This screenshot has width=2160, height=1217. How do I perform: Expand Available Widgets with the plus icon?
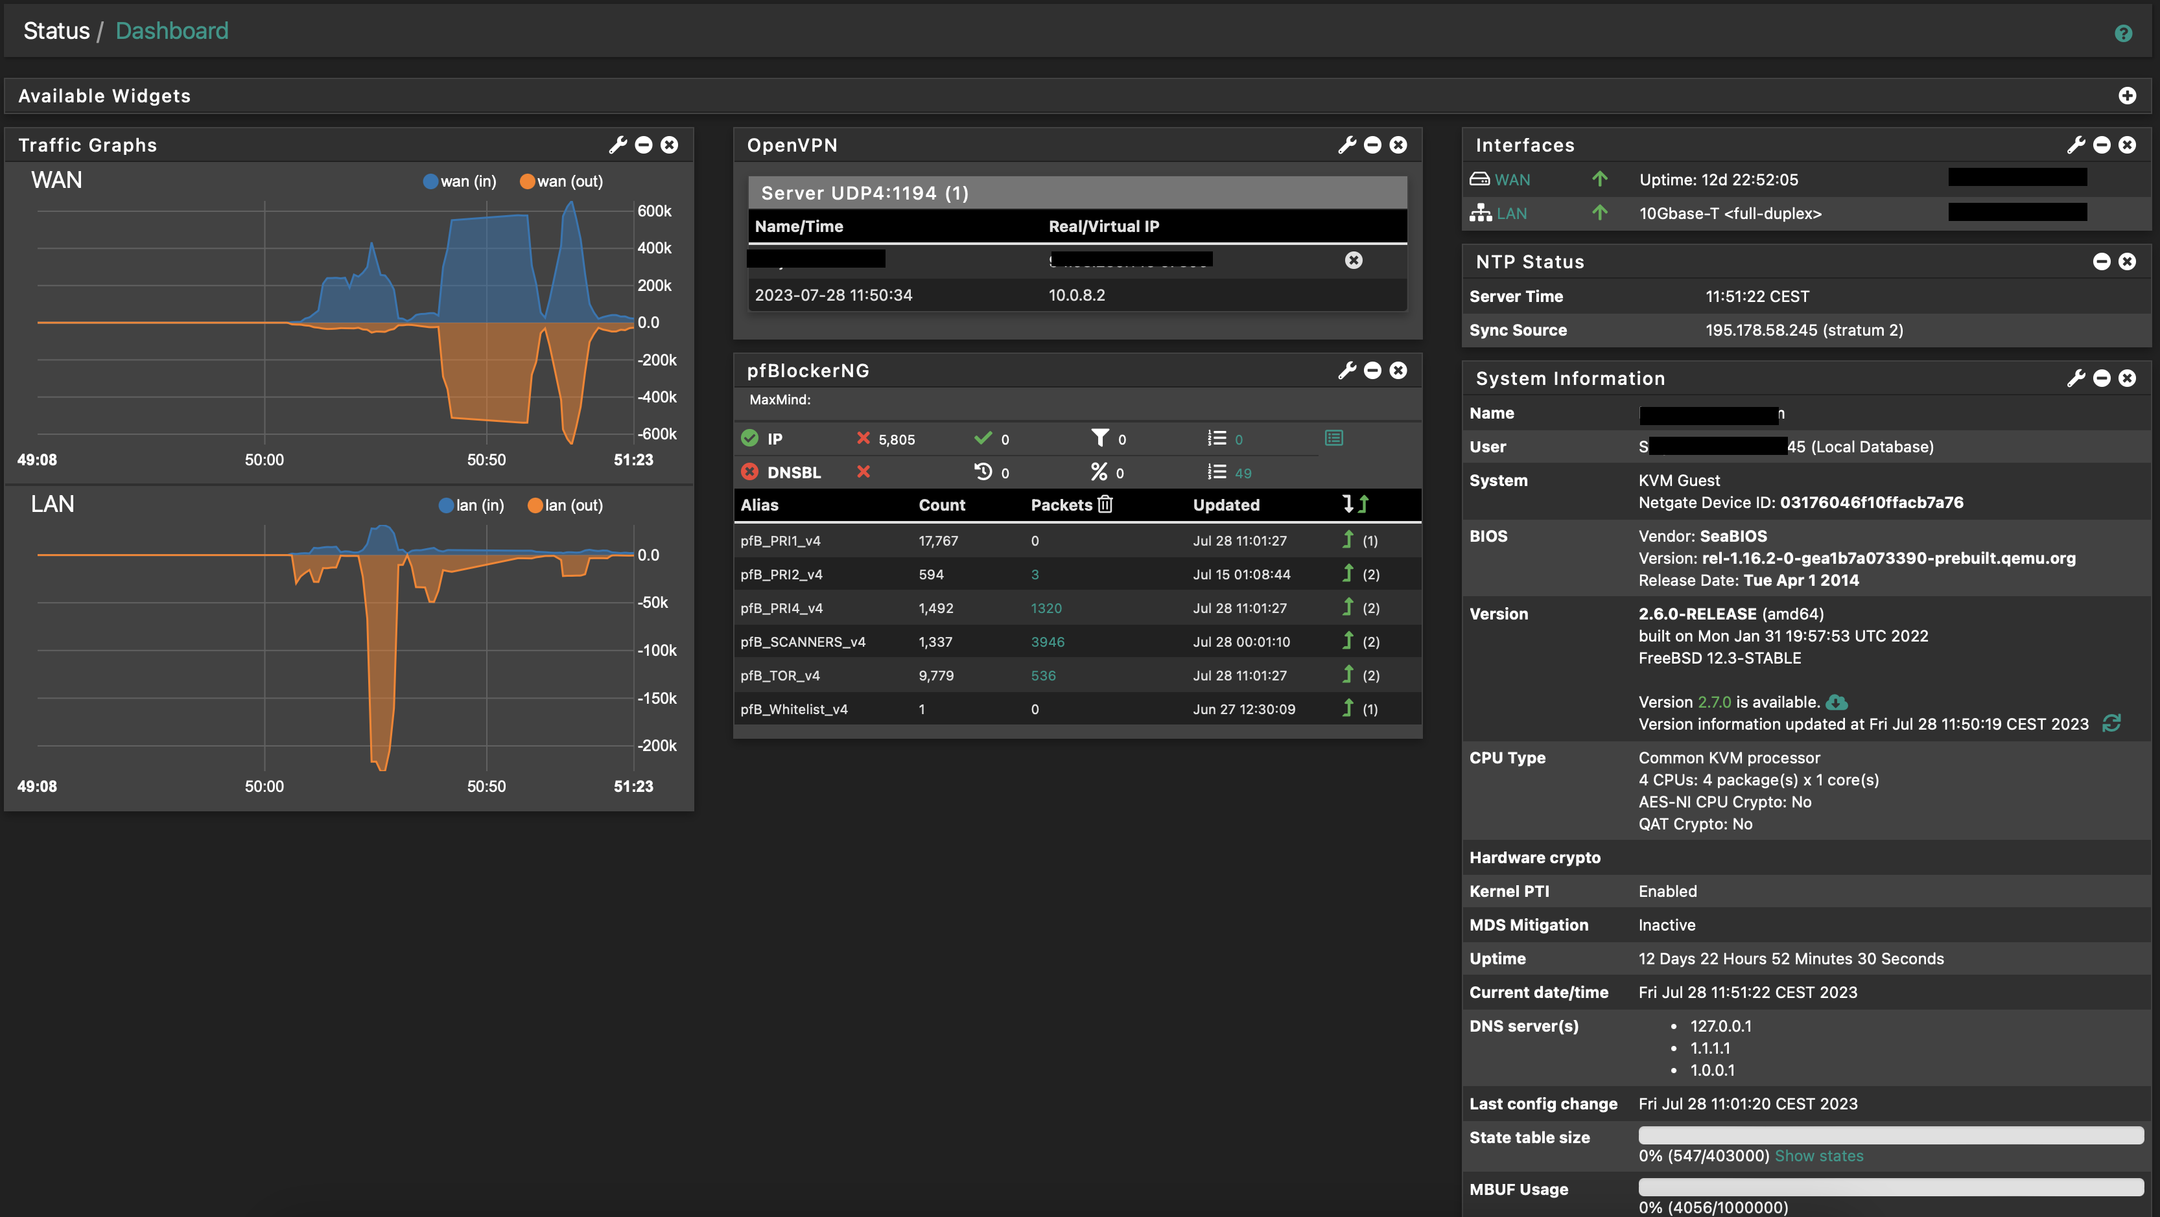click(x=2128, y=95)
